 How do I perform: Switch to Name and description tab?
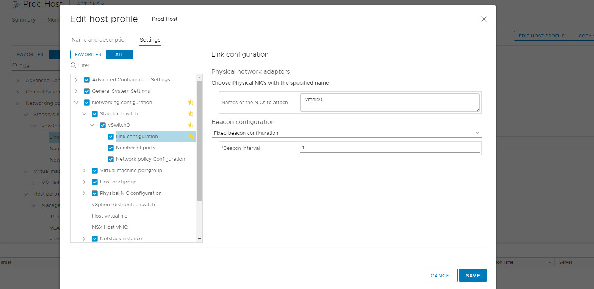pyautogui.click(x=99, y=40)
